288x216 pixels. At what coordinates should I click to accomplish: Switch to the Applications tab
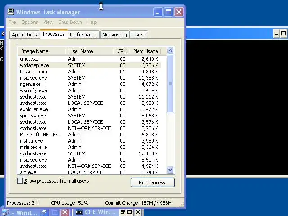[x=25, y=35]
